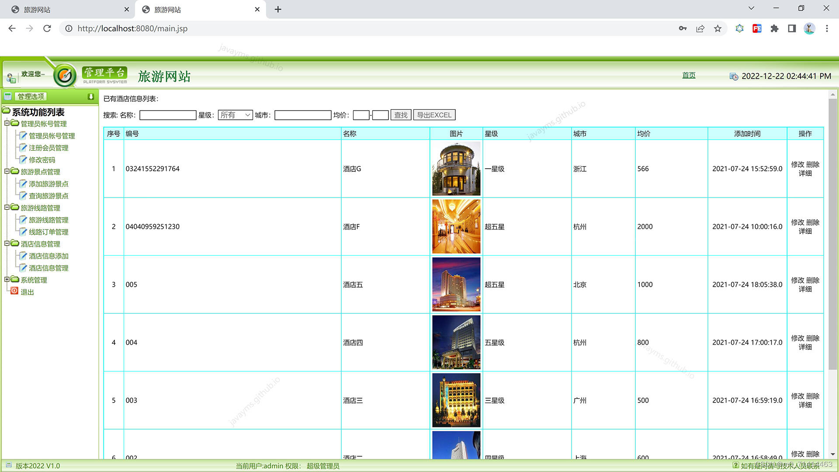Screen dimensions: 839x472
Task: Collapse the 管理员帐号管理 tree node
Action: (x=7, y=123)
